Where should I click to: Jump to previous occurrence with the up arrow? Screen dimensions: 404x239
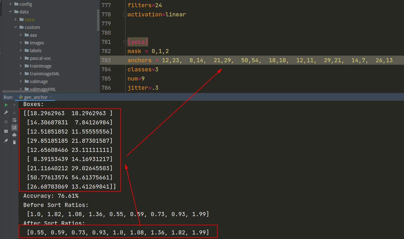pos(14,105)
